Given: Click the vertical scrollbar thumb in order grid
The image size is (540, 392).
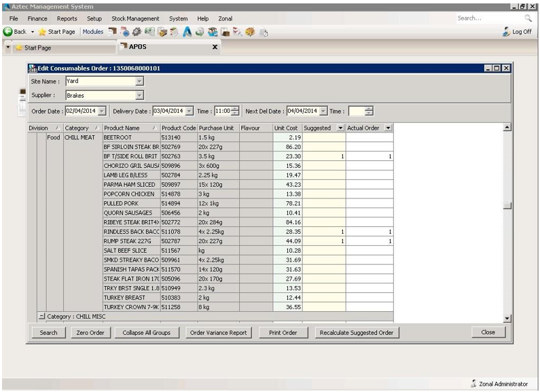Looking at the screenshot, I should pyautogui.click(x=507, y=207).
